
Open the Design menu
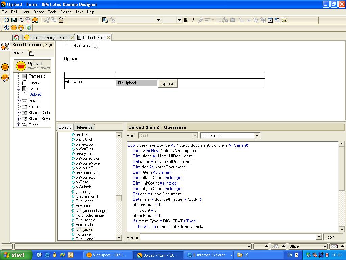66,12
